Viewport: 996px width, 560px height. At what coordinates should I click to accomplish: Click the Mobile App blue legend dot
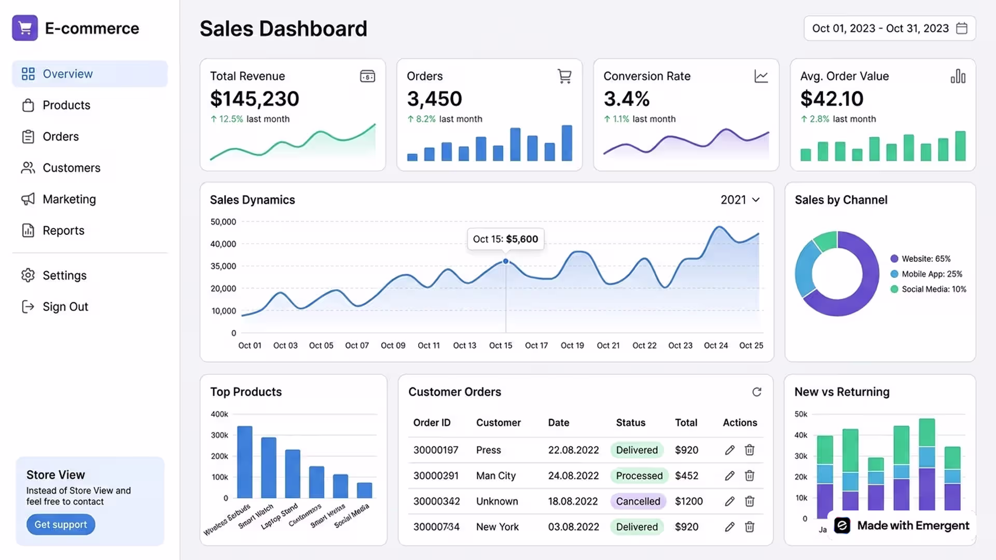pyautogui.click(x=894, y=274)
